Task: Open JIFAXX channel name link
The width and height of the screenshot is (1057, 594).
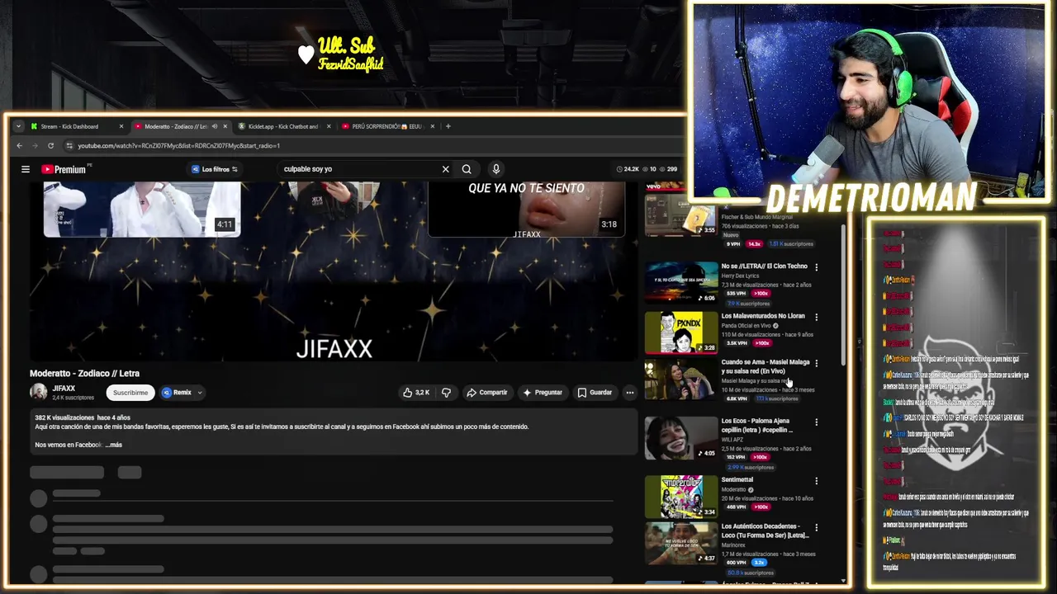Action: (64, 389)
